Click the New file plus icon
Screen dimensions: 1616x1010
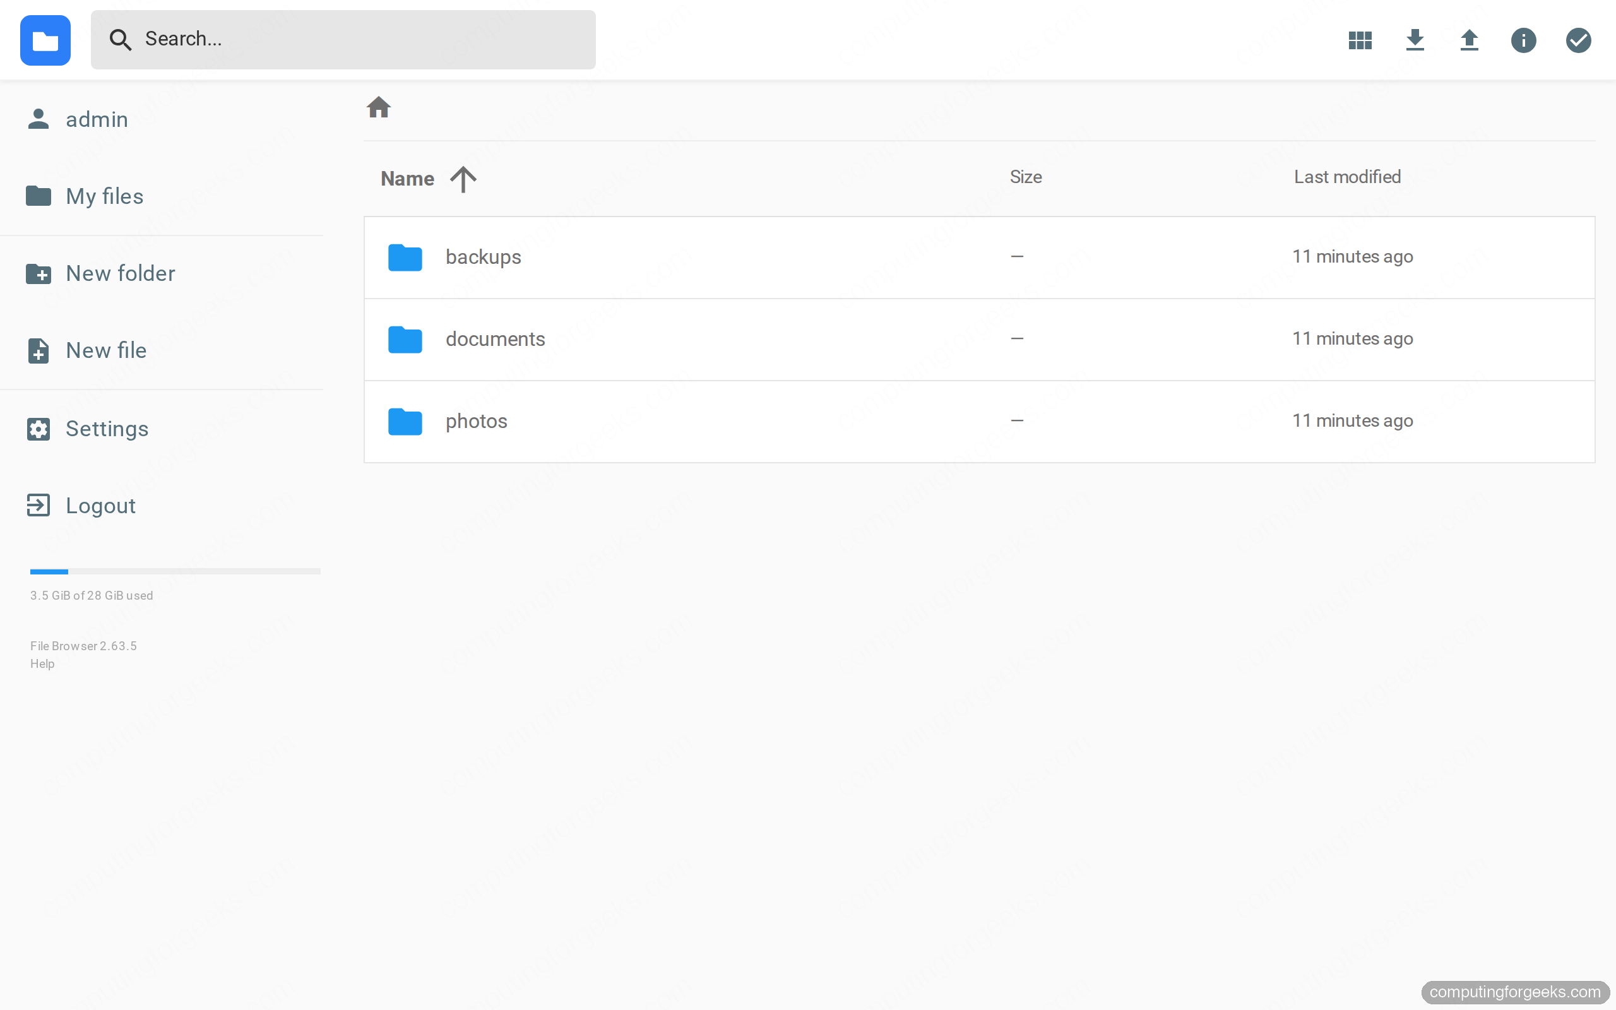(x=38, y=350)
